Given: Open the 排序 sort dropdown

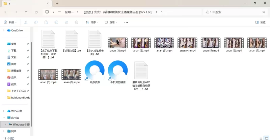Looking at the screenshot, I should [x=92, y=22].
